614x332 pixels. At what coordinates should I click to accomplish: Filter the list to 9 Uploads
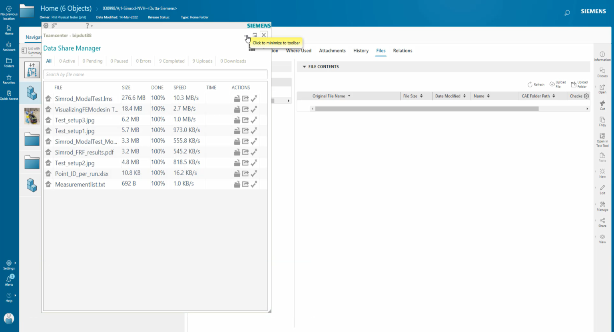202,61
